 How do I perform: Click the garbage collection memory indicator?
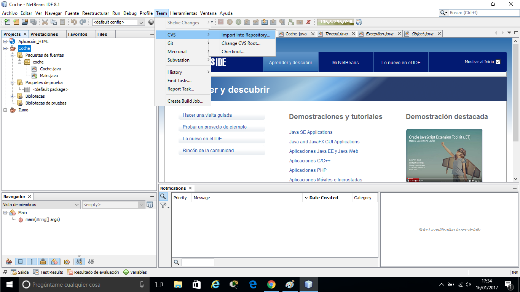(335, 22)
